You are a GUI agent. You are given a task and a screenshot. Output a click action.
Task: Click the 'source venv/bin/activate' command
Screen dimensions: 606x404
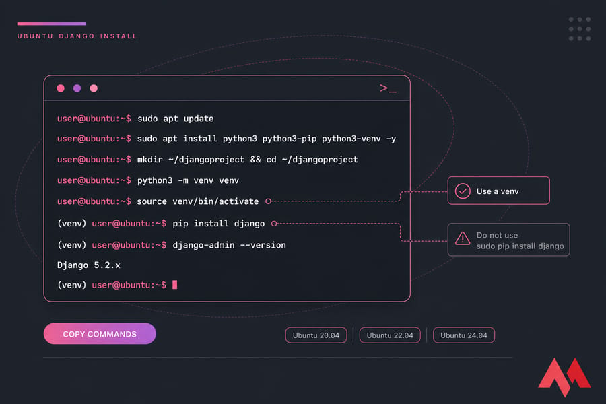[197, 201]
